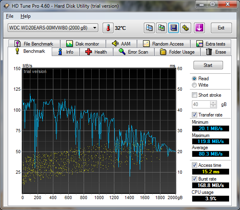
Task: Open options with the wrench icon
Action: point(185,28)
